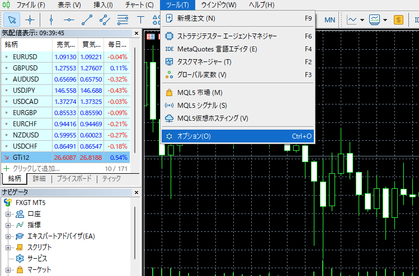Select the cursor arrow tool

(x=11, y=20)
